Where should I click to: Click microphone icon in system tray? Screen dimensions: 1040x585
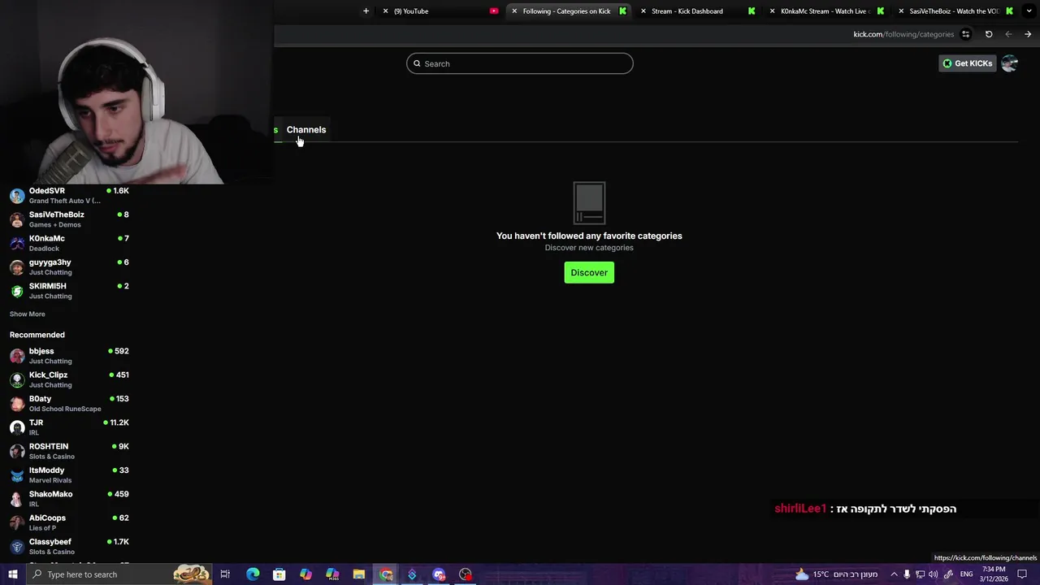click(x=907, y=574)
